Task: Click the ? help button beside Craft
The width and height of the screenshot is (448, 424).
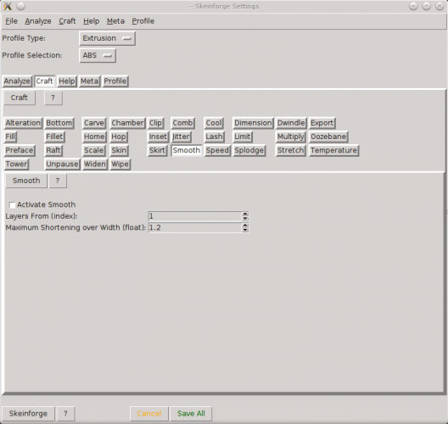Action: pyautogui.click(x=53, y=98)
